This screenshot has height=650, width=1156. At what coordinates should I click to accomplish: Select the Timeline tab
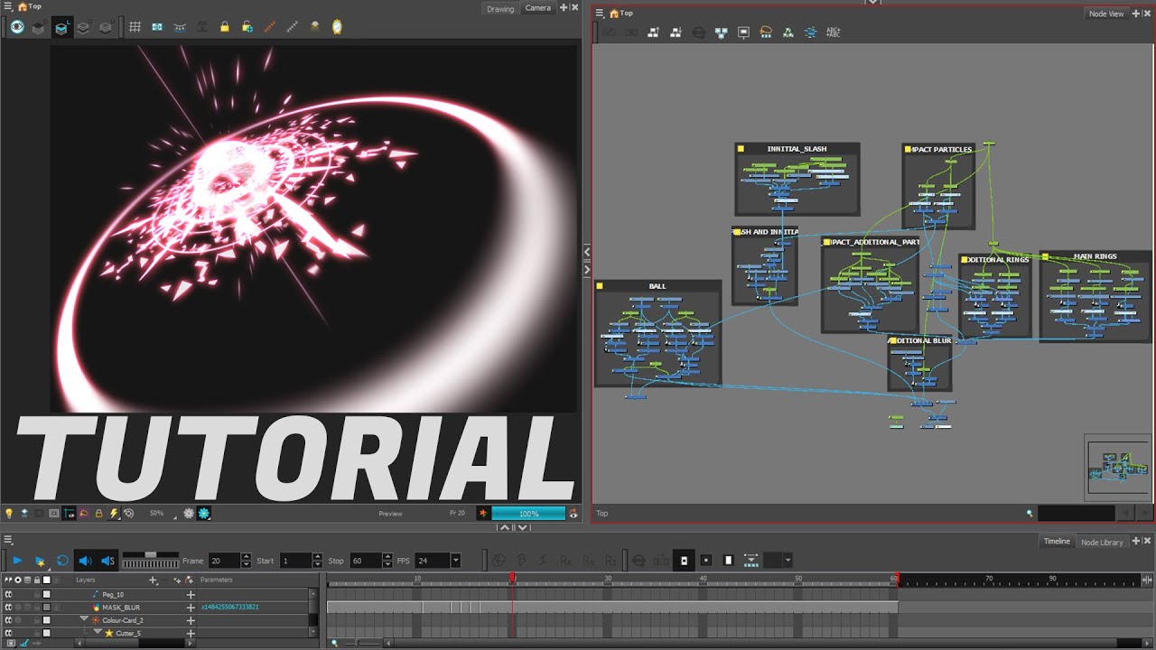(x=1057, y=542)
